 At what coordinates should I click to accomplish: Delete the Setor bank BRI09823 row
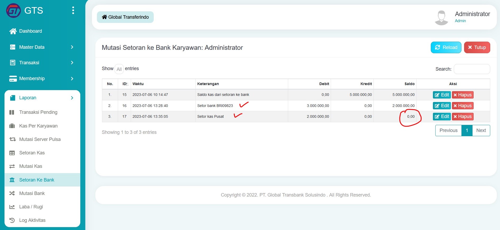coord(462,106)
